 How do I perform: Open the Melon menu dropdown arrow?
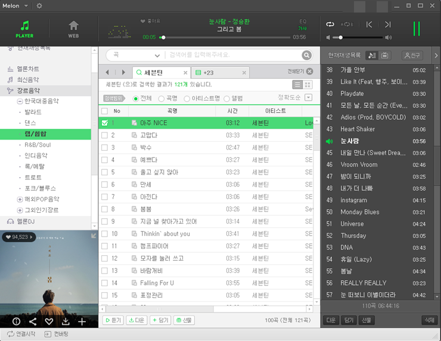click(x=26, y=5)
